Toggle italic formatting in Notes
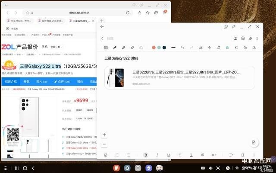Image resolution: width=276 pixels, height=173 pixels. [157, 155]
